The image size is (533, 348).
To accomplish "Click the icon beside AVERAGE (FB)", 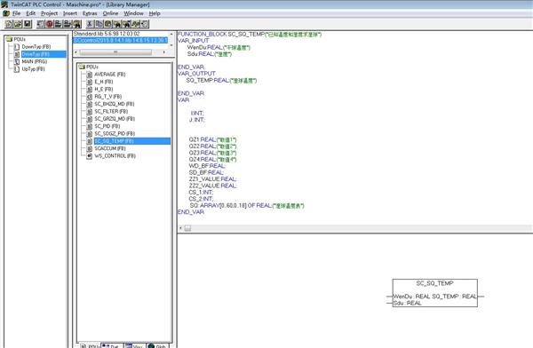I will coord(89,74).
